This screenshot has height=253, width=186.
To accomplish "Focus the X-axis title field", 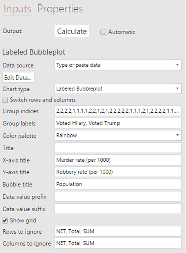I will (118, 160).
